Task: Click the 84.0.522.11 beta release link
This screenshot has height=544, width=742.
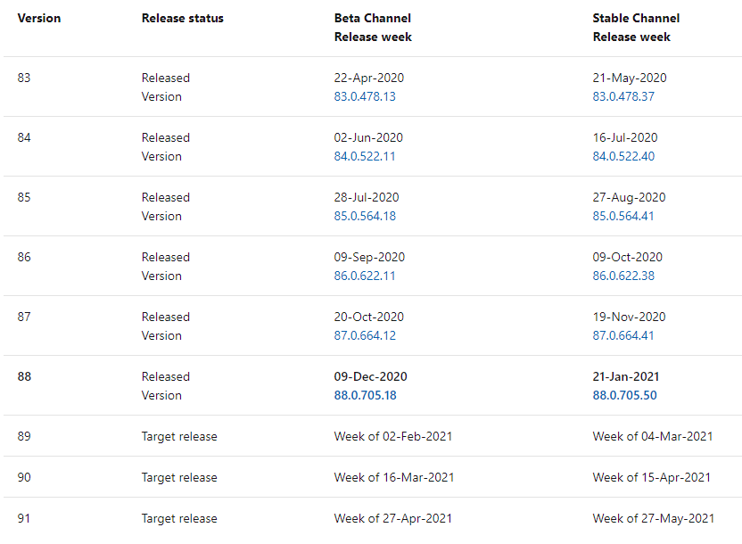Action: (x=365, y=156)
